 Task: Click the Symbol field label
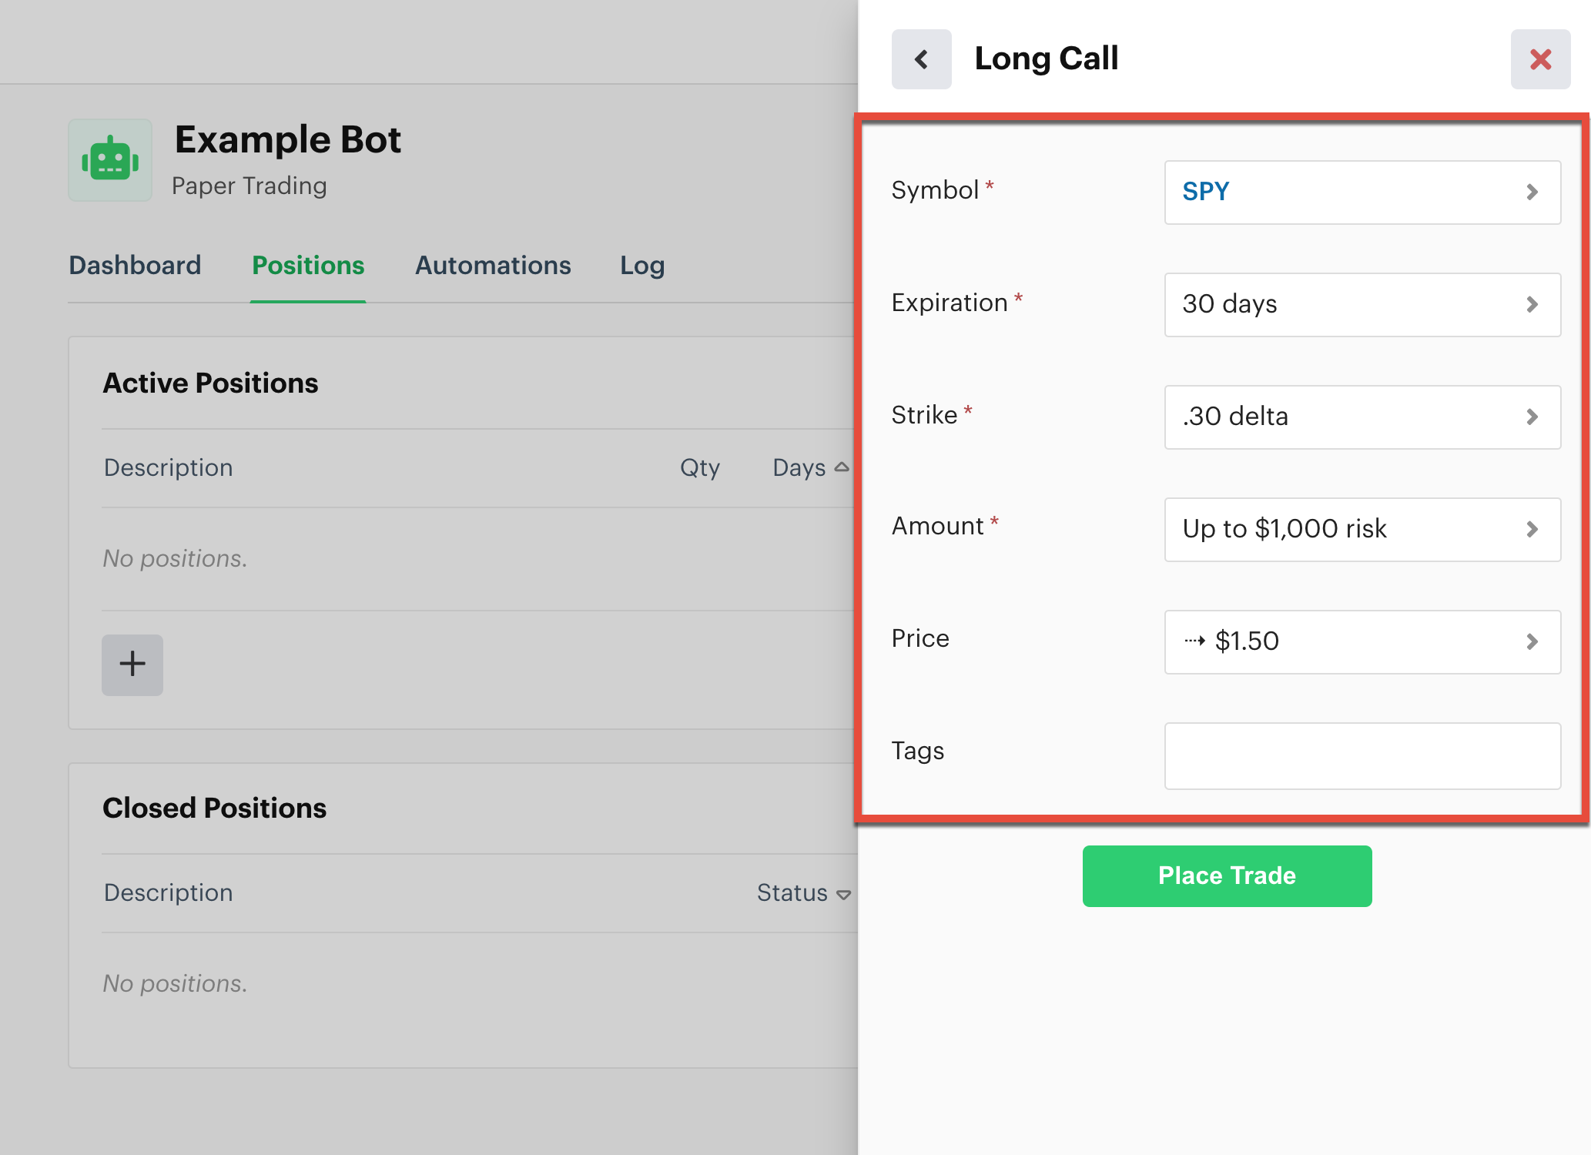point(935,190)
